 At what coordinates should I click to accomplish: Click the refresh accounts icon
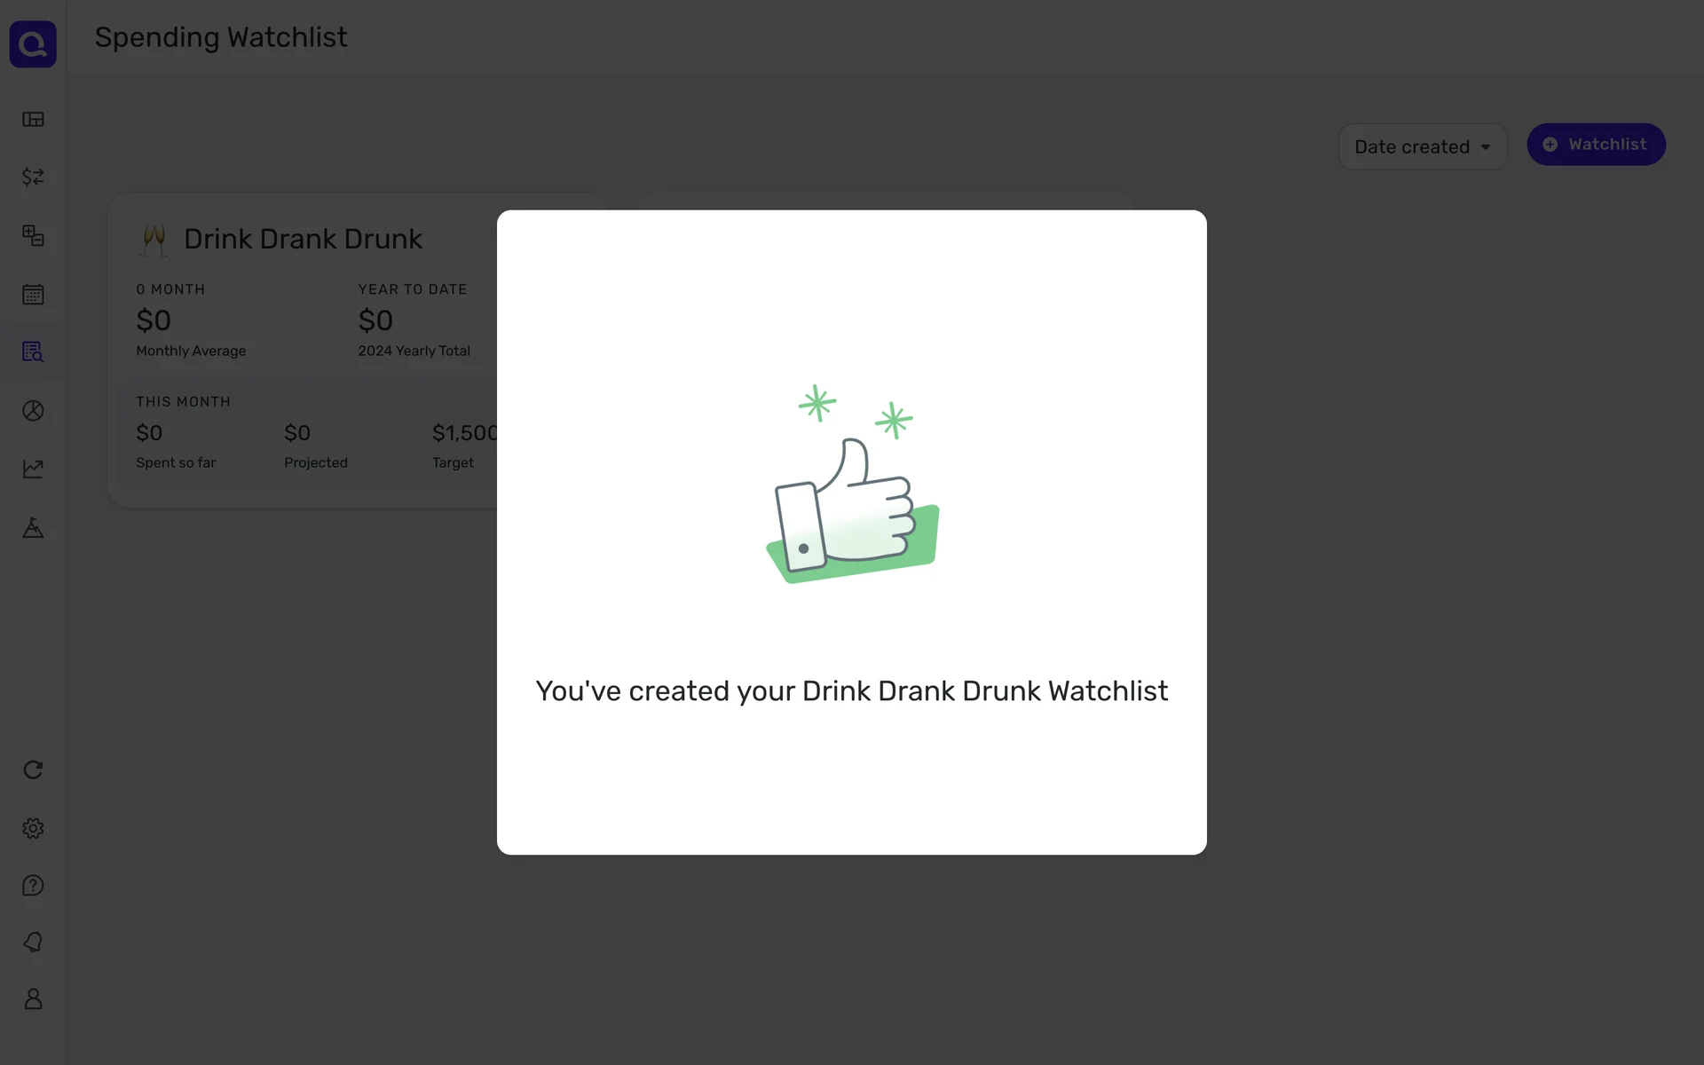tap(33, 769)
